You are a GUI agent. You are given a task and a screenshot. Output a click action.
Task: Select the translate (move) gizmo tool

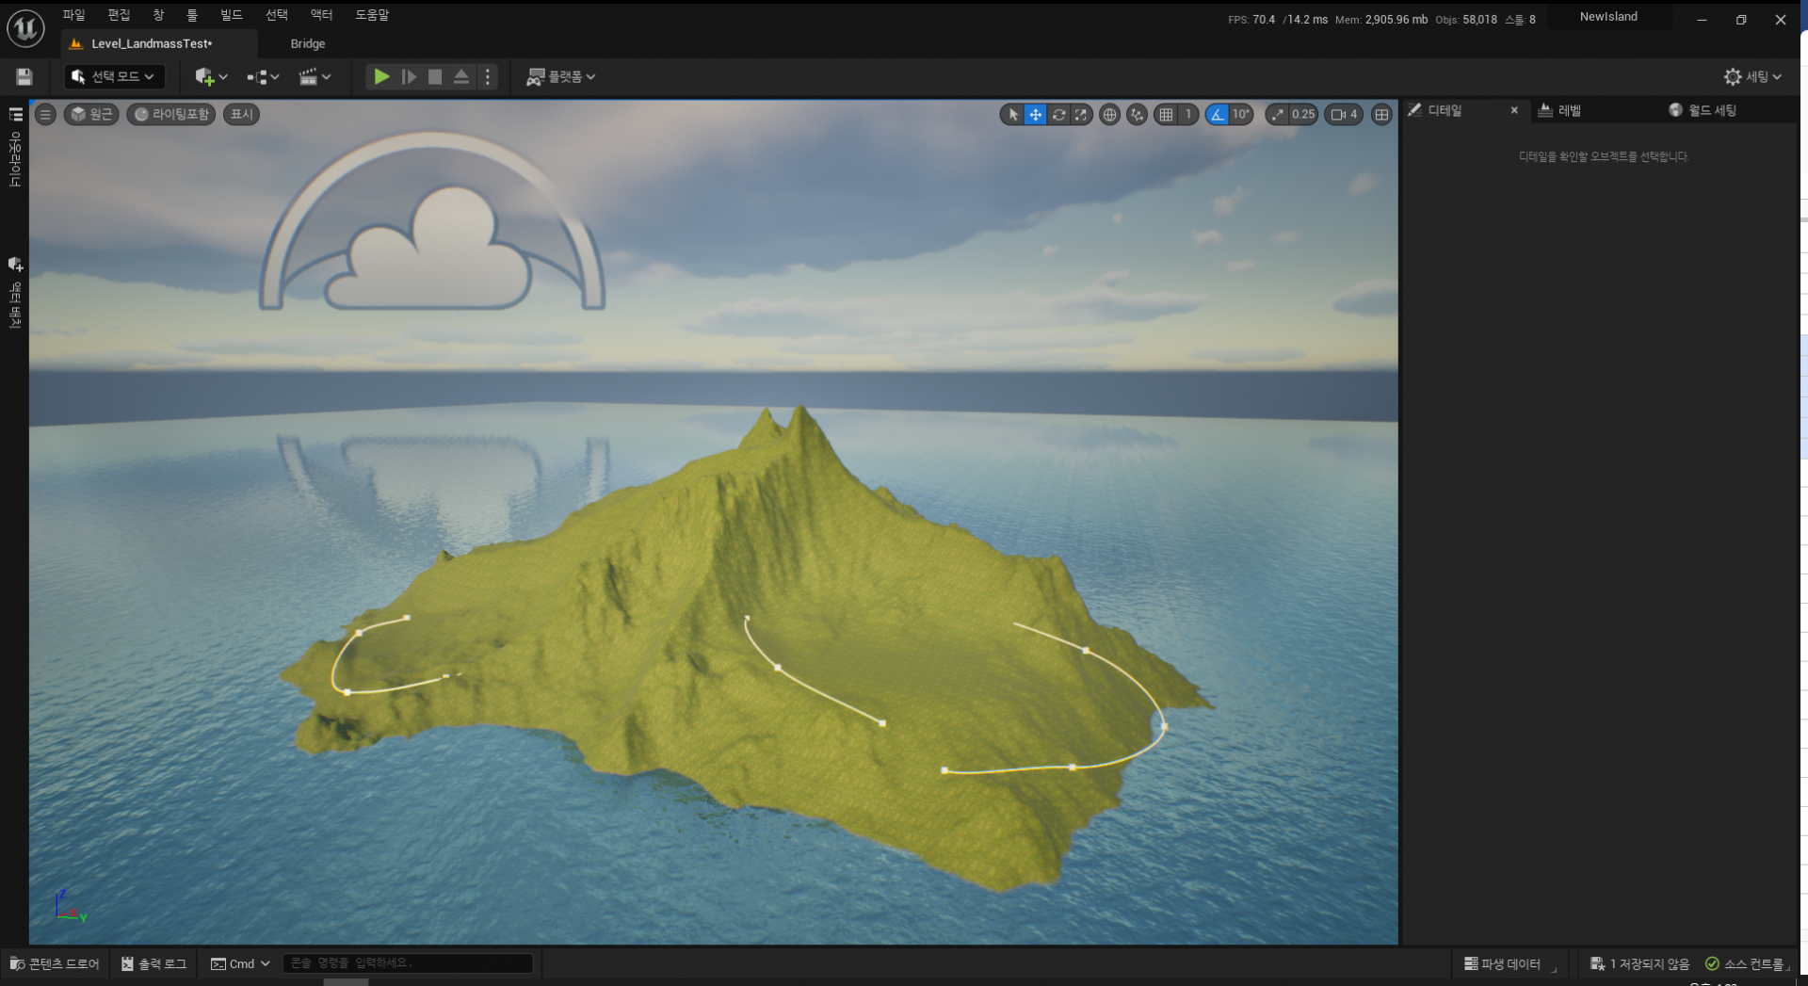pos(1035,115)
